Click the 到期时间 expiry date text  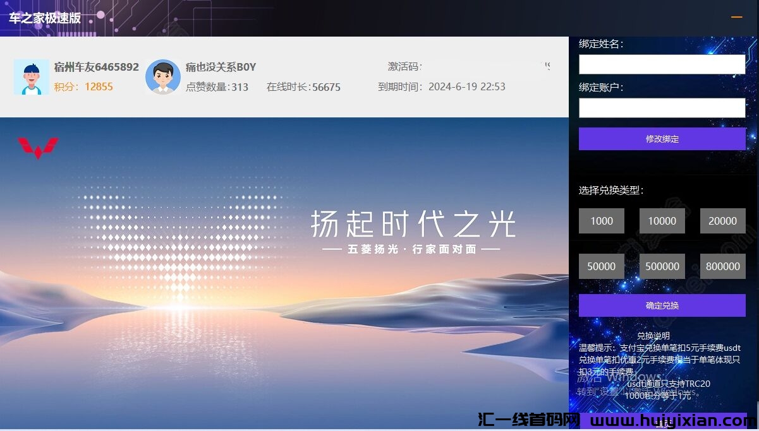(x=442, y=87)
